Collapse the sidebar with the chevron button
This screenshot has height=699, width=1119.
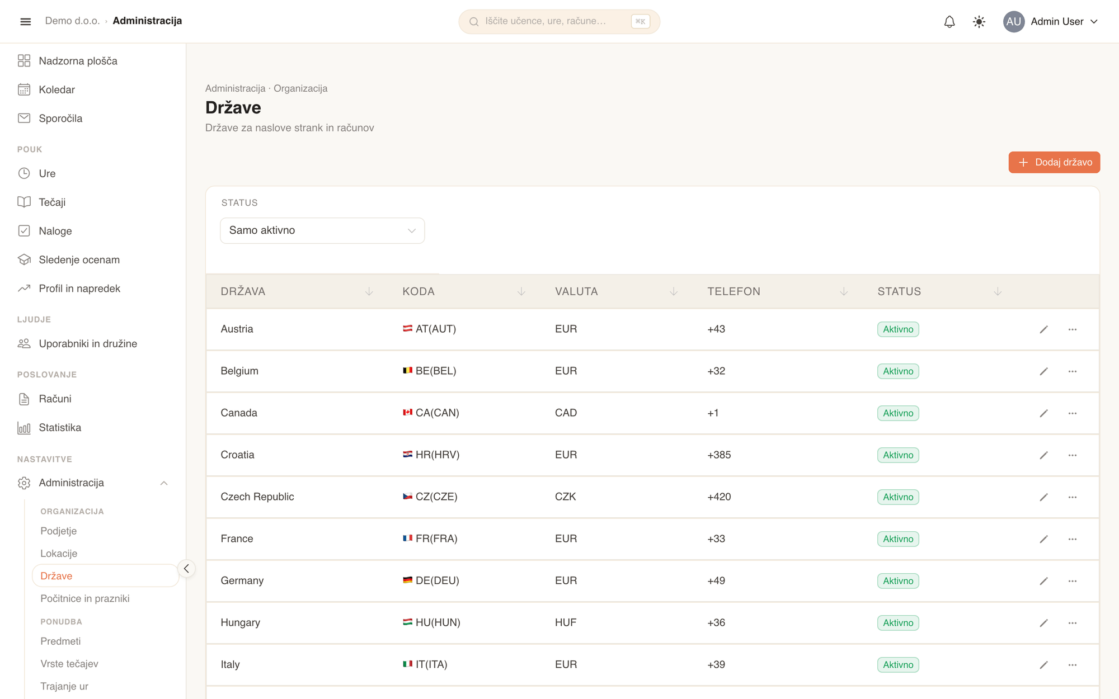click(186, 569)
